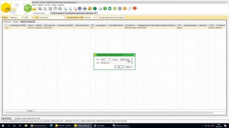Click the Дата виписки column header
The height and width of the screenshot is (128, 229).
point(50,25)
